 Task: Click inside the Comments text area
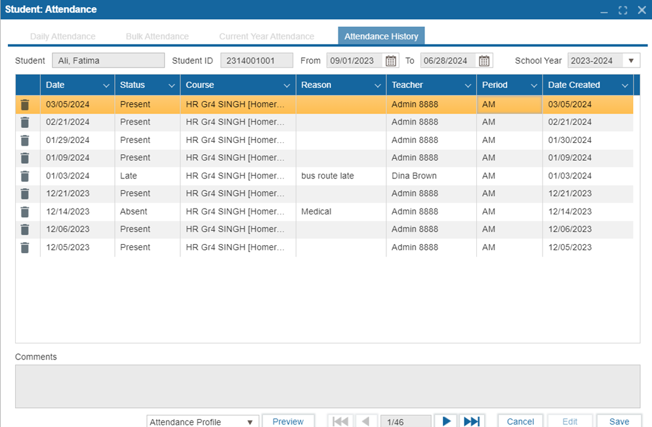327,386
